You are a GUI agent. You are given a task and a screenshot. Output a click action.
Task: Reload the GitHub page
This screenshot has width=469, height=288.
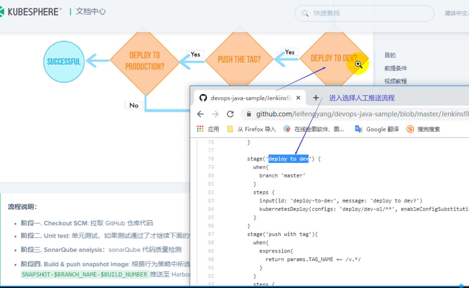[230, 114]
